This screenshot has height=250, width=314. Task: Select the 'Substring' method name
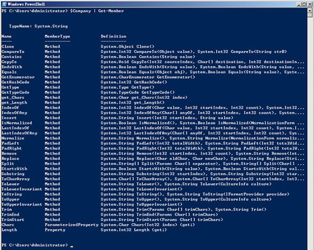pyautogui.click(x=13, y=174)
